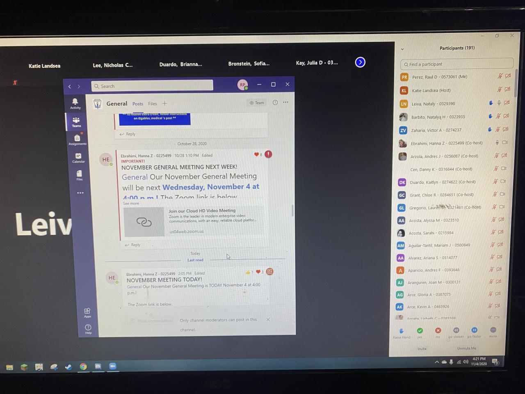Open Help in the Teams sidebar
The width and height of the screenshot is (525, 394).
tap(88, 329)
